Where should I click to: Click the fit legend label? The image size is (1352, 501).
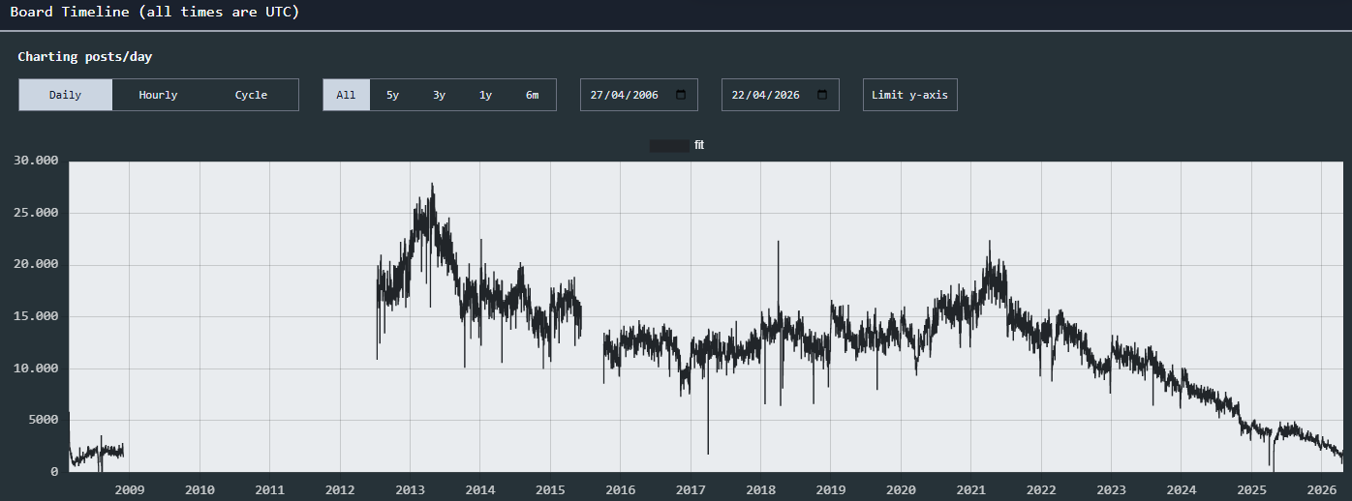click(699, 145)
